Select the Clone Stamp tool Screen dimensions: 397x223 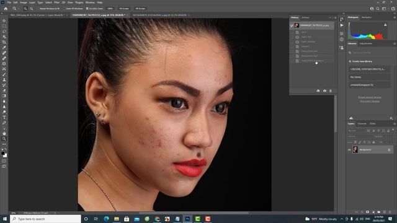pyautogui.click(x=4, y=80)
